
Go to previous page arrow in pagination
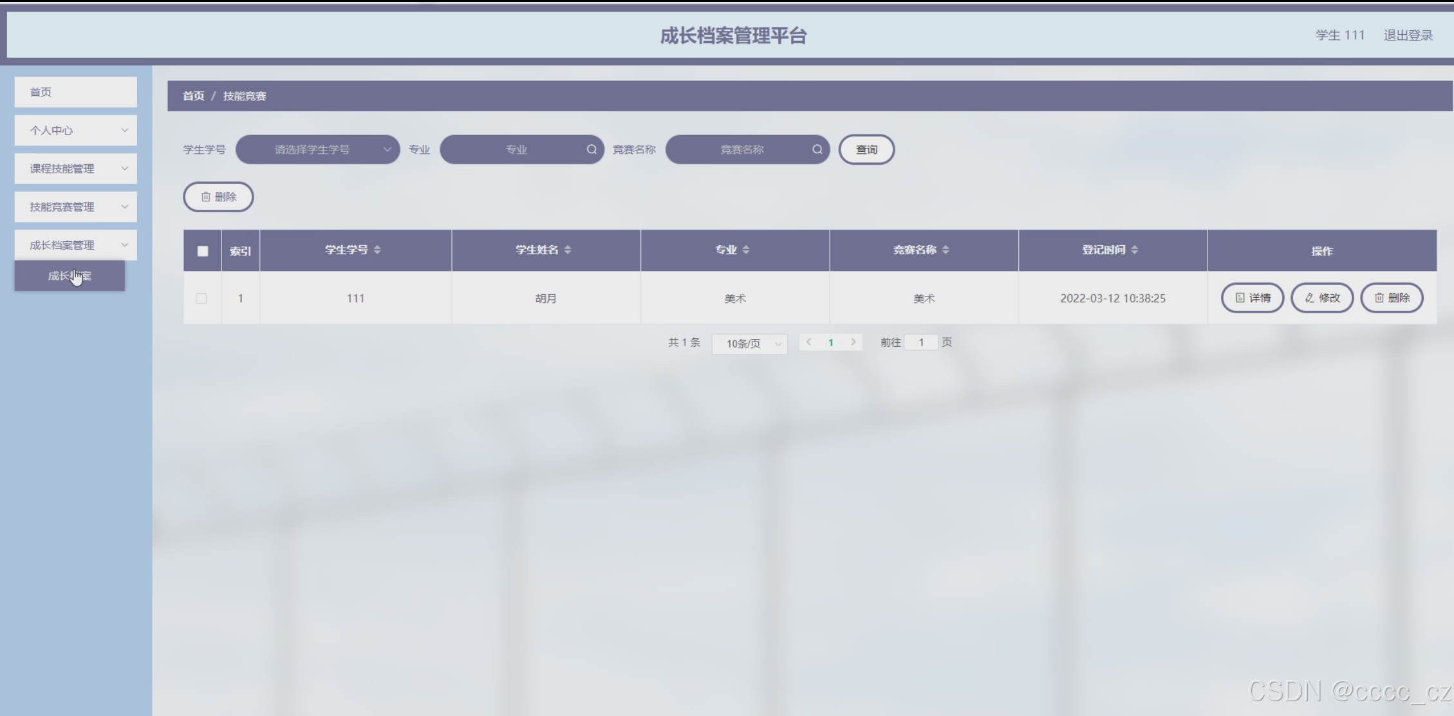(x=809, y=342)
